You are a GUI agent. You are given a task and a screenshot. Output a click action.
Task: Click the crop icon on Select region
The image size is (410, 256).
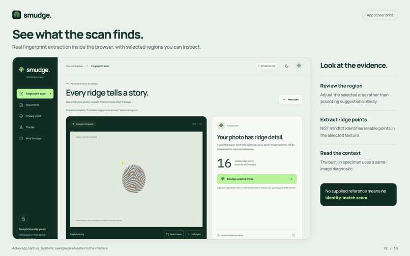pyautogui.click(x=167, y=234)
